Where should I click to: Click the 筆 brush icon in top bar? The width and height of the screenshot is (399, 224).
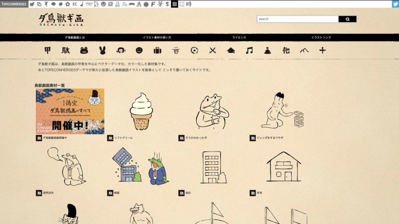coord(160,4)
